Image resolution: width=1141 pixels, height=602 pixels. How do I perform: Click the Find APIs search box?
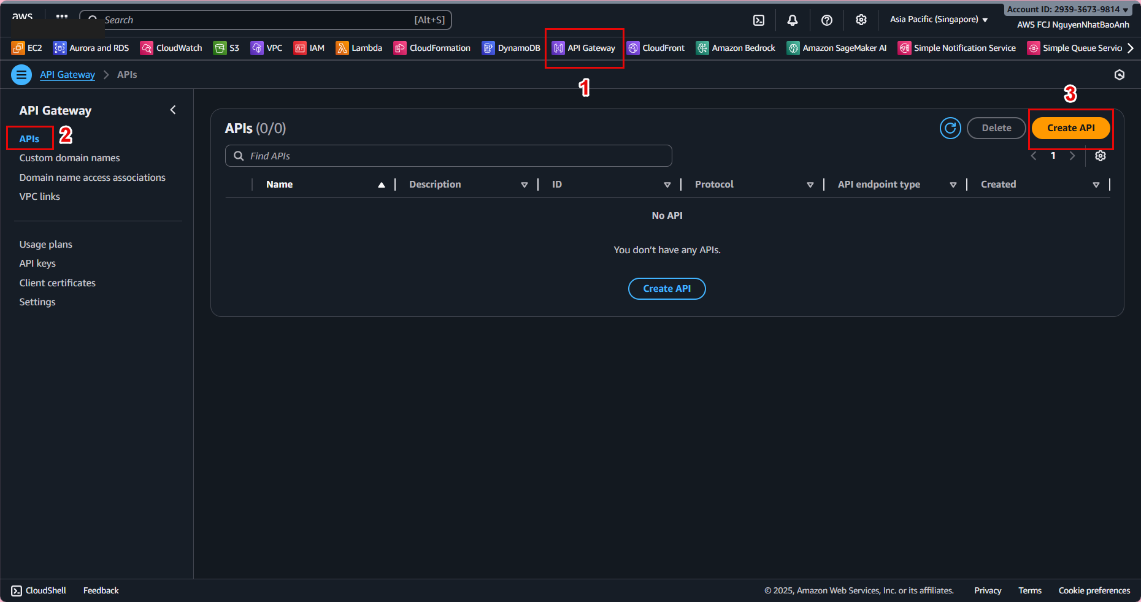(x=448, y=156)
